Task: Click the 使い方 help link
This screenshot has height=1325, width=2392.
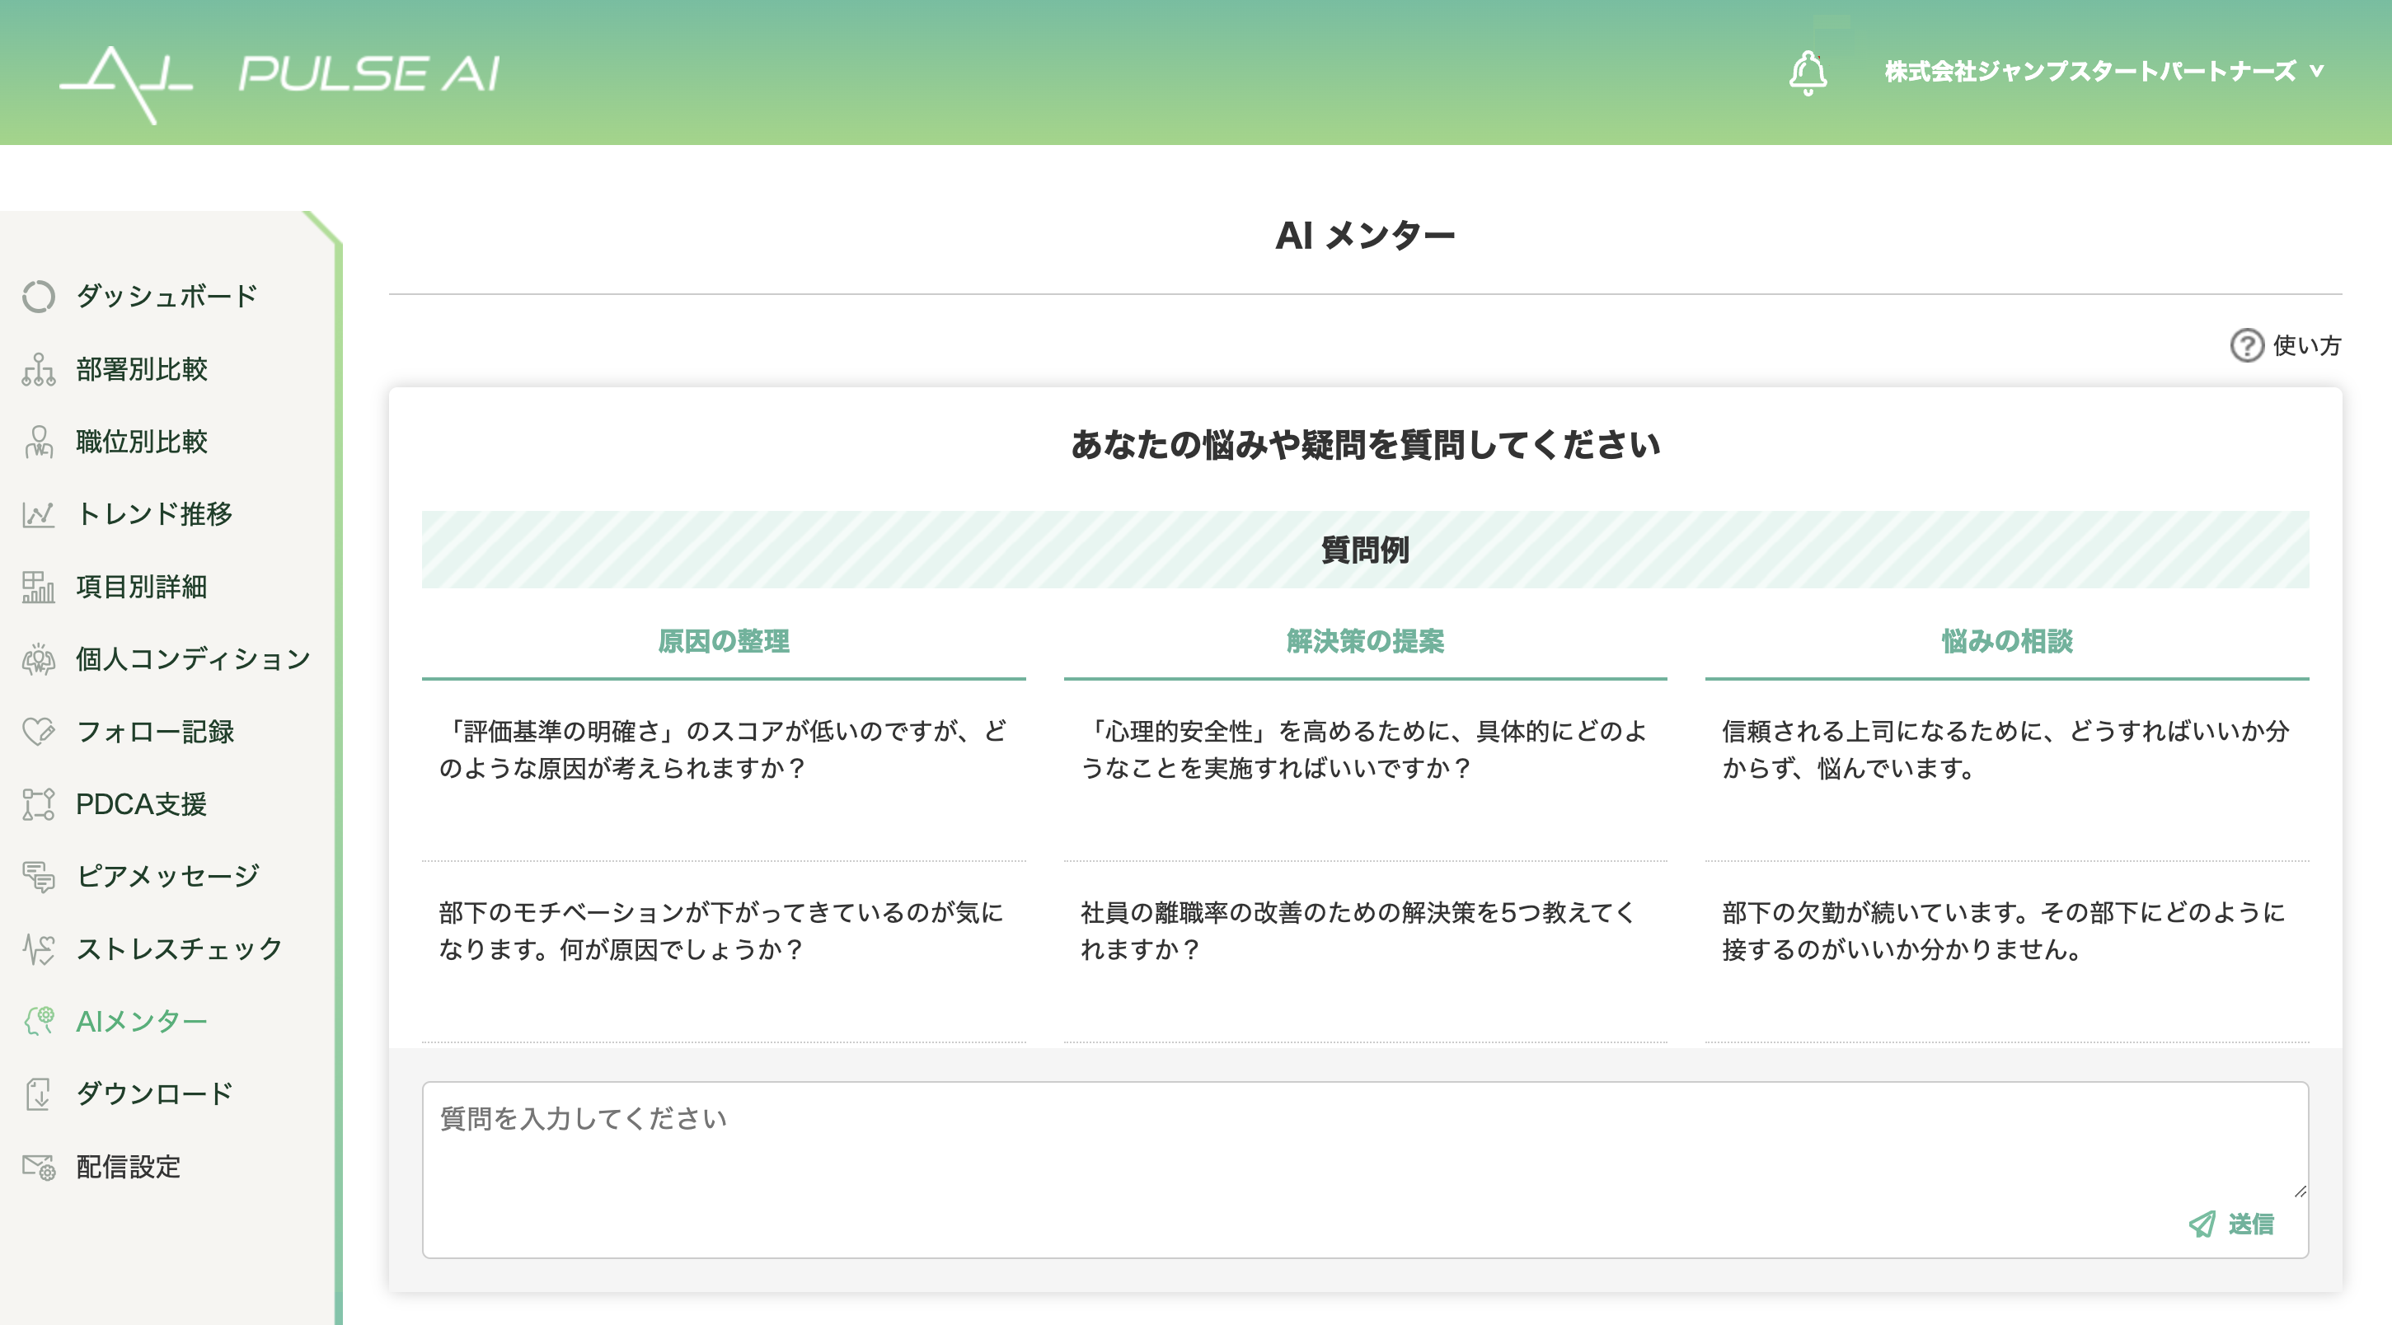Action: 2286,345
